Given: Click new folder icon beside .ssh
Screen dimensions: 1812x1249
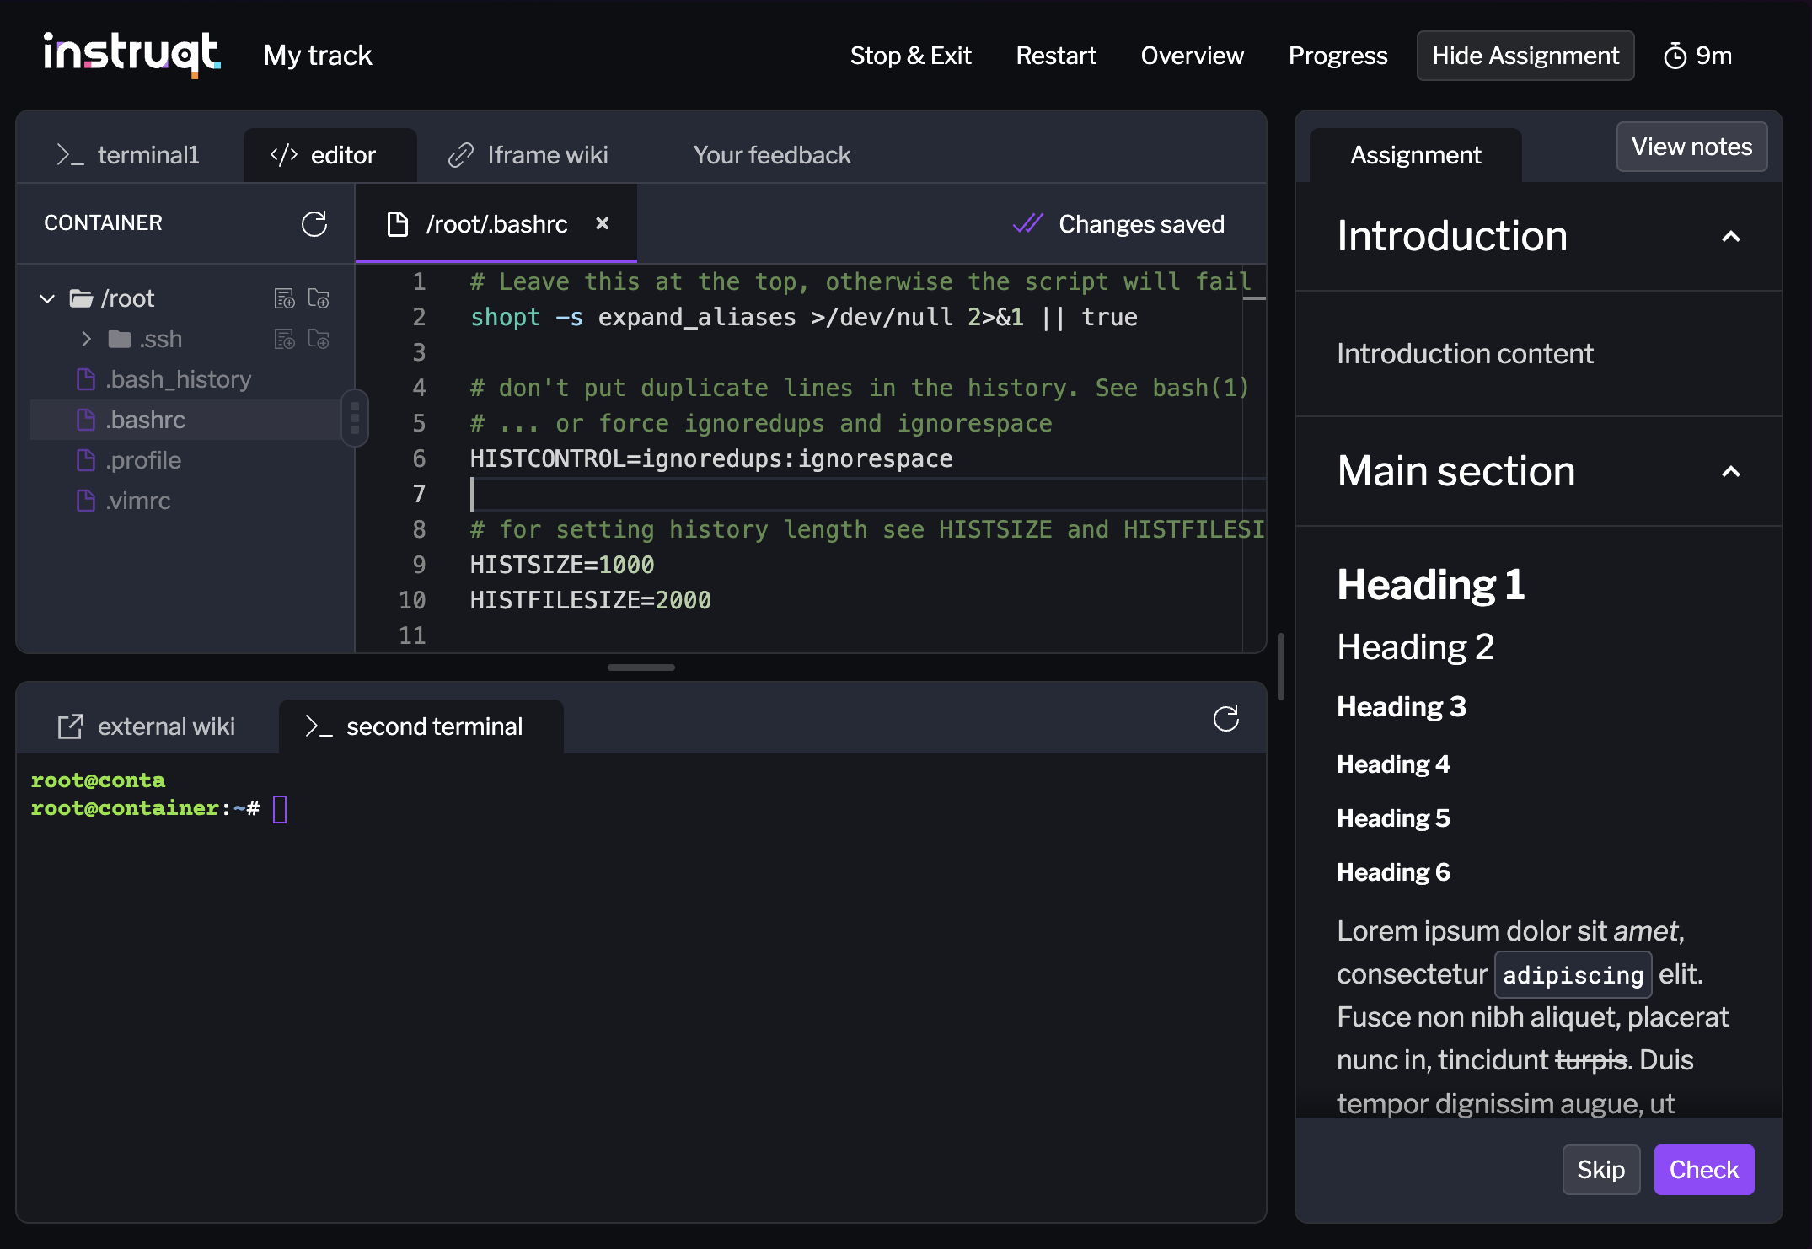Looking at the screenshot, I should tap(319, 339).
